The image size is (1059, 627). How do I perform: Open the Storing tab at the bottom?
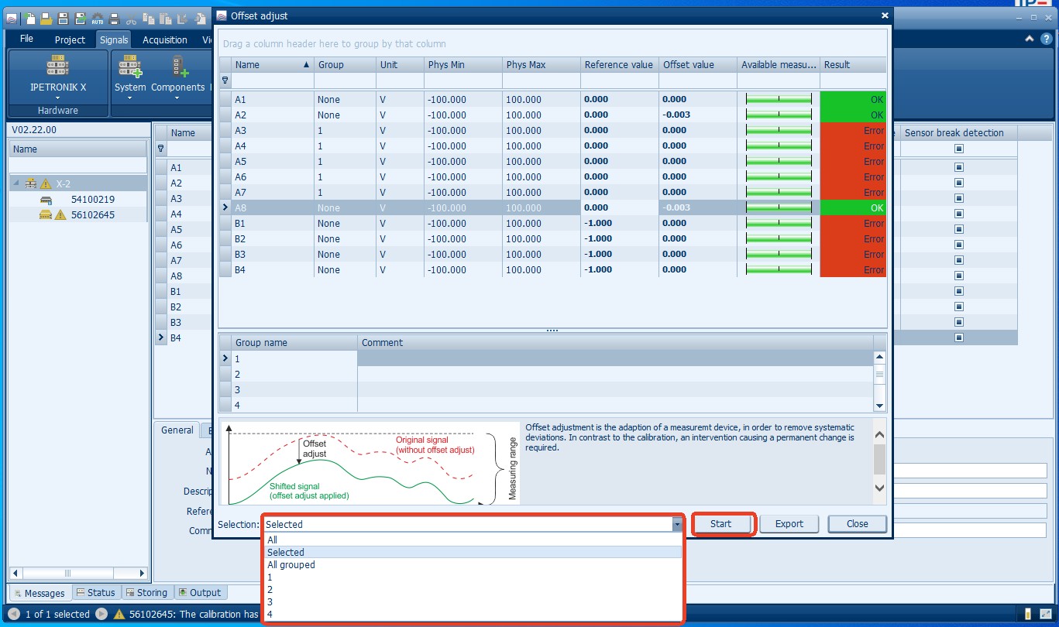(x=146, y=593)
